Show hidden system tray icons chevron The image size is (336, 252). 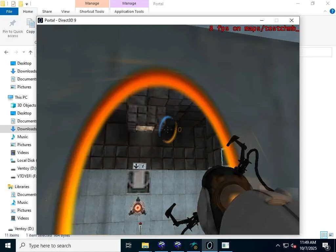coord(278,245)
